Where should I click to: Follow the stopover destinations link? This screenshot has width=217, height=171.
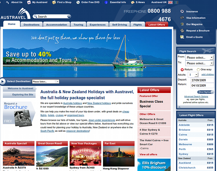point(78,131)
